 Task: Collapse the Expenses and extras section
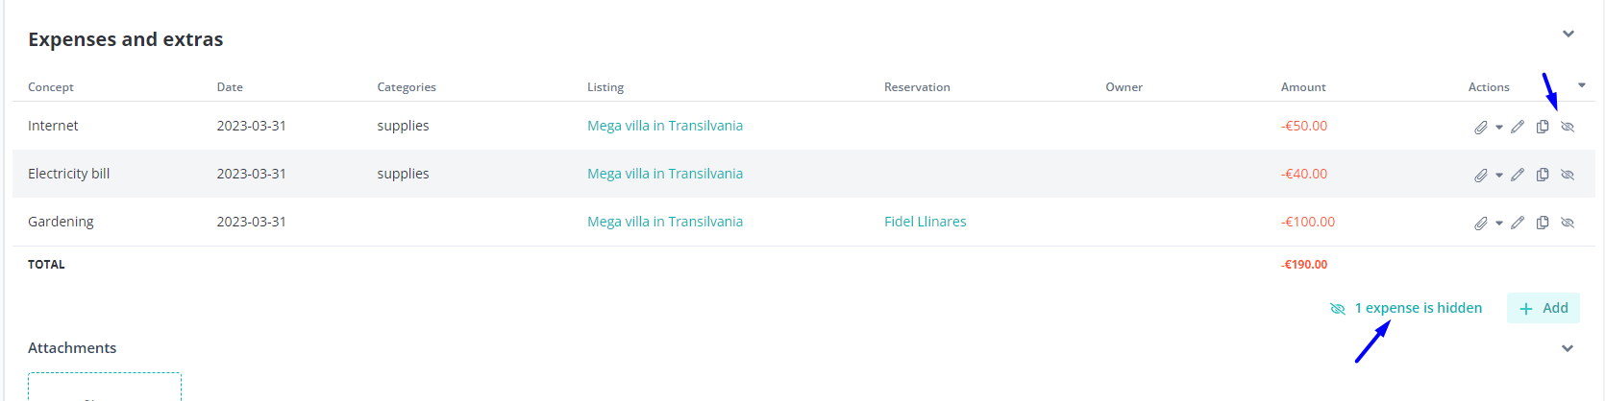click(1568, 34)
